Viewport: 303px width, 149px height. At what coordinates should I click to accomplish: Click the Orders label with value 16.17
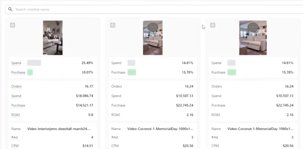coord(16,86)
